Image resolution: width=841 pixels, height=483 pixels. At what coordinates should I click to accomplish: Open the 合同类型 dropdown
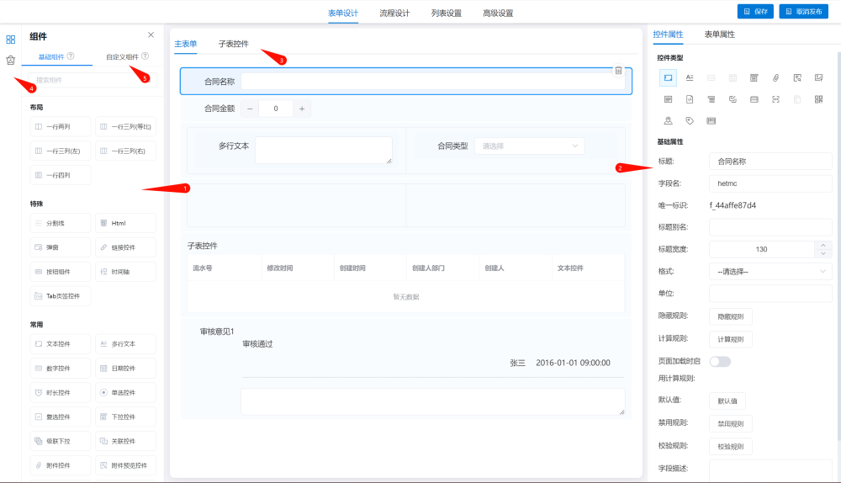[529, 146]
